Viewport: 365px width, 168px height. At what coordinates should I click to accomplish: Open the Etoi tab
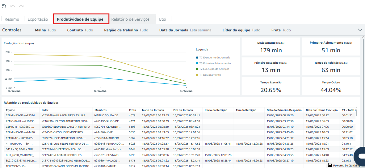(162, 19)
